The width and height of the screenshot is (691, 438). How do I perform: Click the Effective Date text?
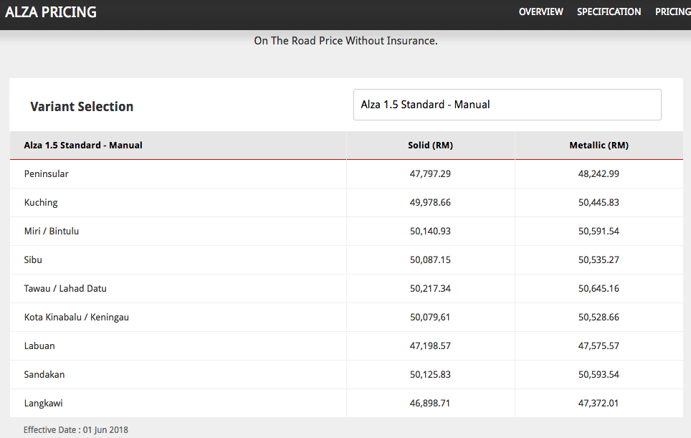pyautogui.click(x=76, y=430)
